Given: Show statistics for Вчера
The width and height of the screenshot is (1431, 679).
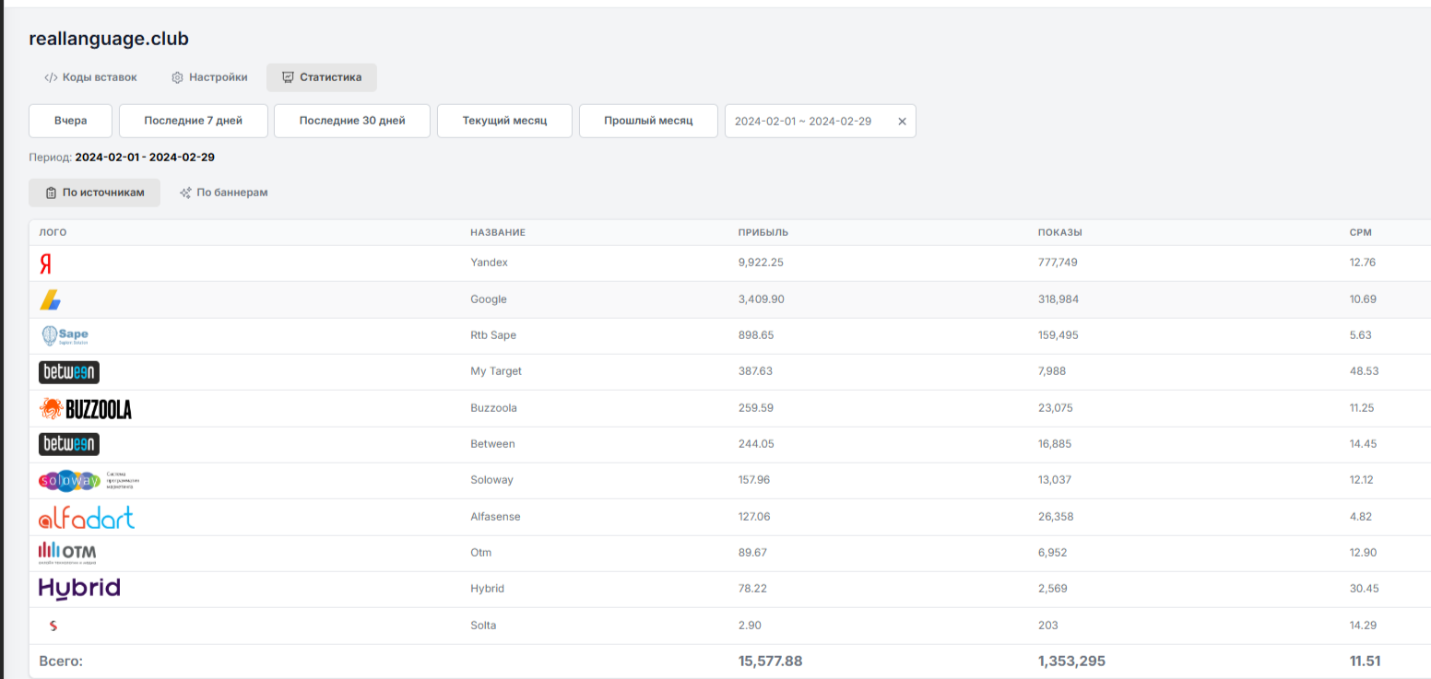Looking at the screenshot, I should coord(70,121).
